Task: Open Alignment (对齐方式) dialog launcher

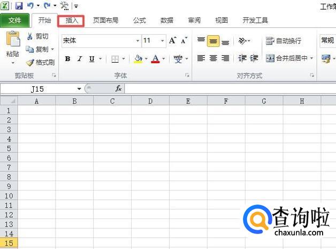Action: click(312, 76)
